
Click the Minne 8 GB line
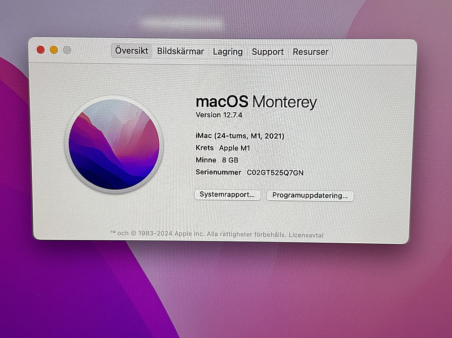pos(217,160)
